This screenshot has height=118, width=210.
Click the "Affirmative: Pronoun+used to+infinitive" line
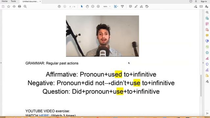pos(101,74)
